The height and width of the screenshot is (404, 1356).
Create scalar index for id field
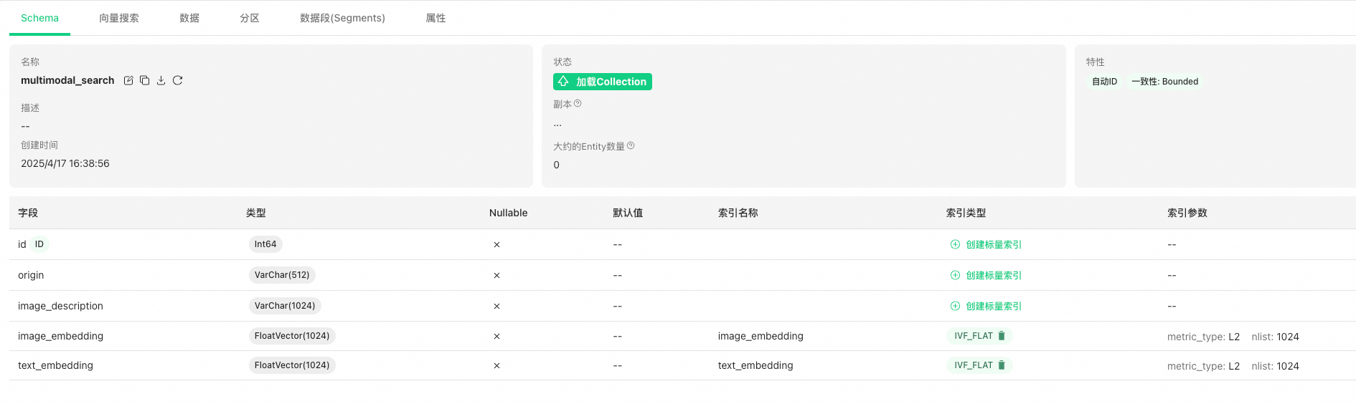pos(986,244)
